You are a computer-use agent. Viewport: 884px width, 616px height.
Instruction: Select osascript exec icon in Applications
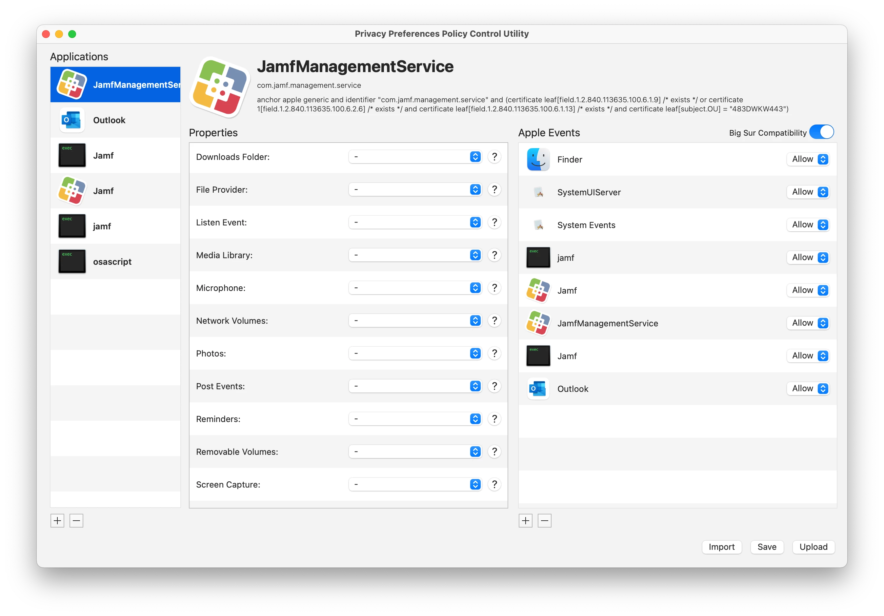point(72,262)
